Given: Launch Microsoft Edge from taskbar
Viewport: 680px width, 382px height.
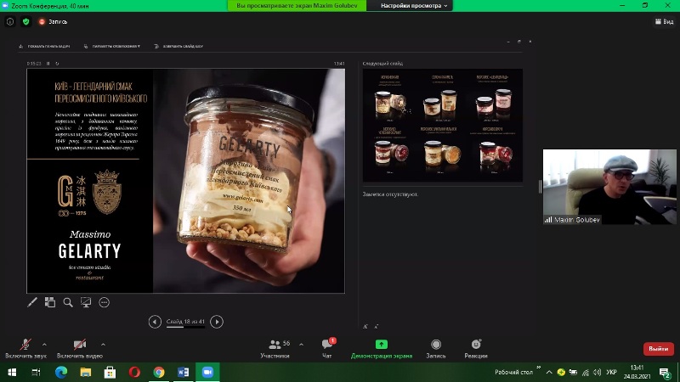Looking at the screenshot, I should [x=61, y=372].
